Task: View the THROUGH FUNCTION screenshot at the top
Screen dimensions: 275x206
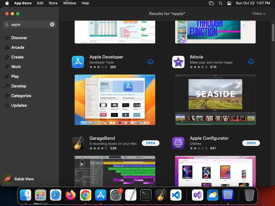Action: tap(215, 32)
